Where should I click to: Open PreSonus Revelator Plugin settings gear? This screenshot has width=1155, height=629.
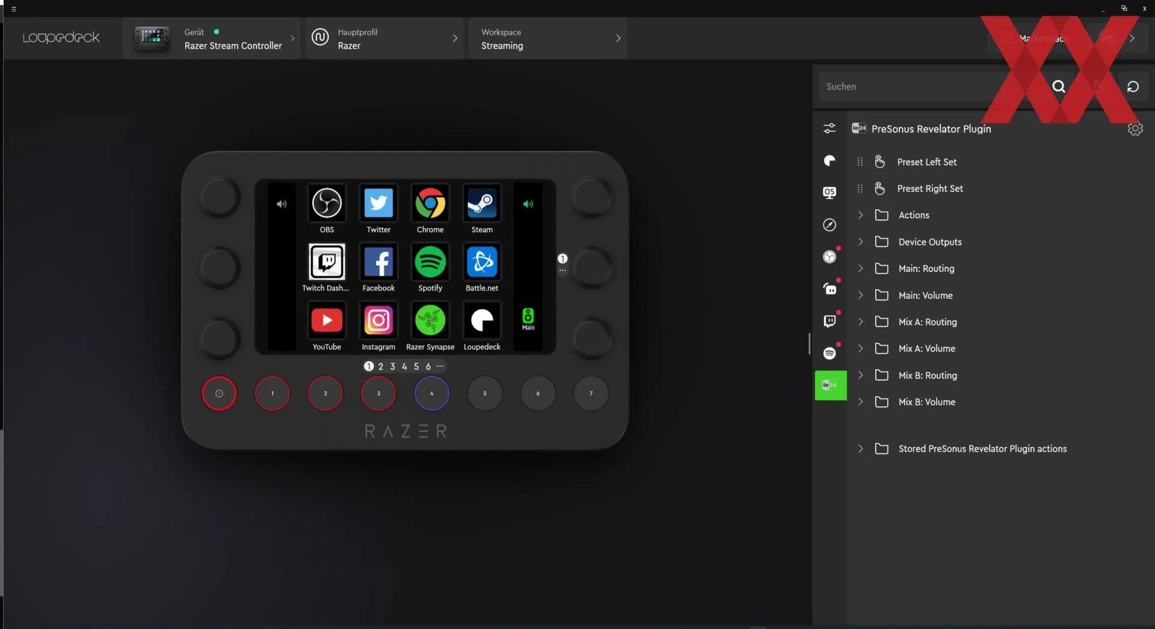(1135, 129)
